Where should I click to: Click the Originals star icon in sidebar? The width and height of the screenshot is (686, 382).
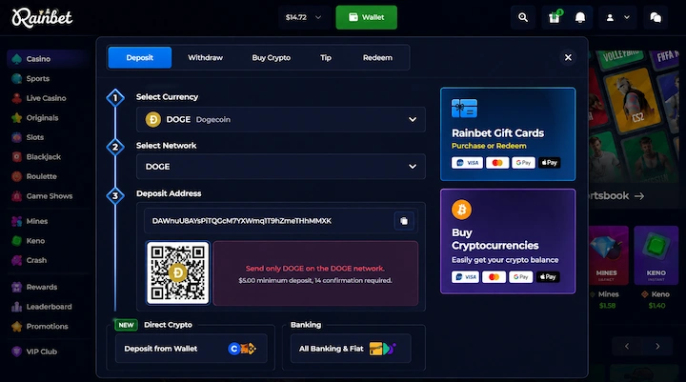click(x=16, y=118)
